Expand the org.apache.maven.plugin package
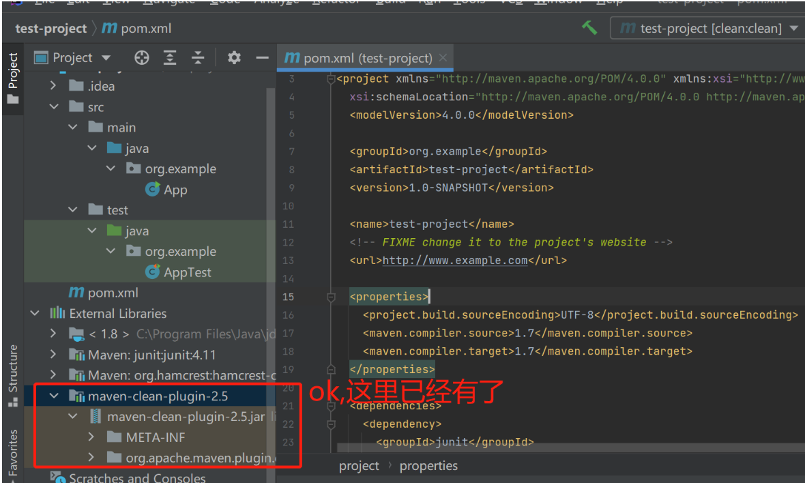This screenshot has width=805, height=483. click(x=91, y=457)
